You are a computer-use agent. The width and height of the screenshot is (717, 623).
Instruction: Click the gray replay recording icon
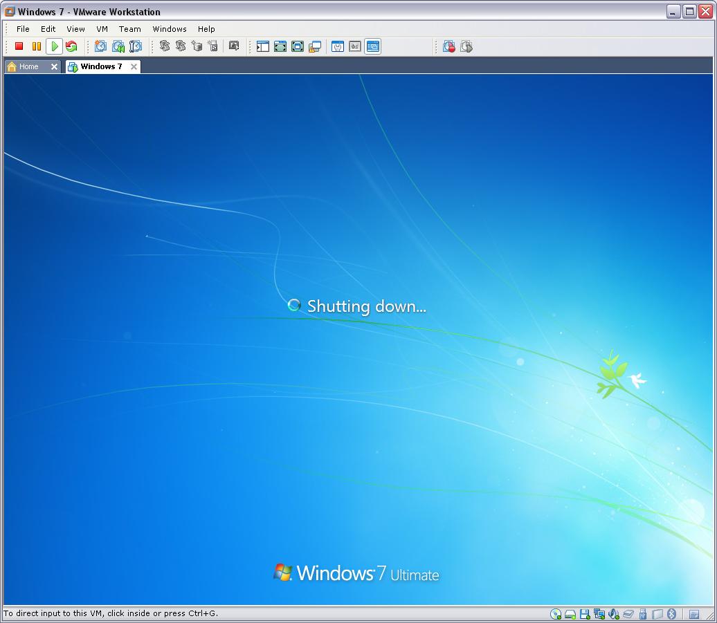[466, 46]
